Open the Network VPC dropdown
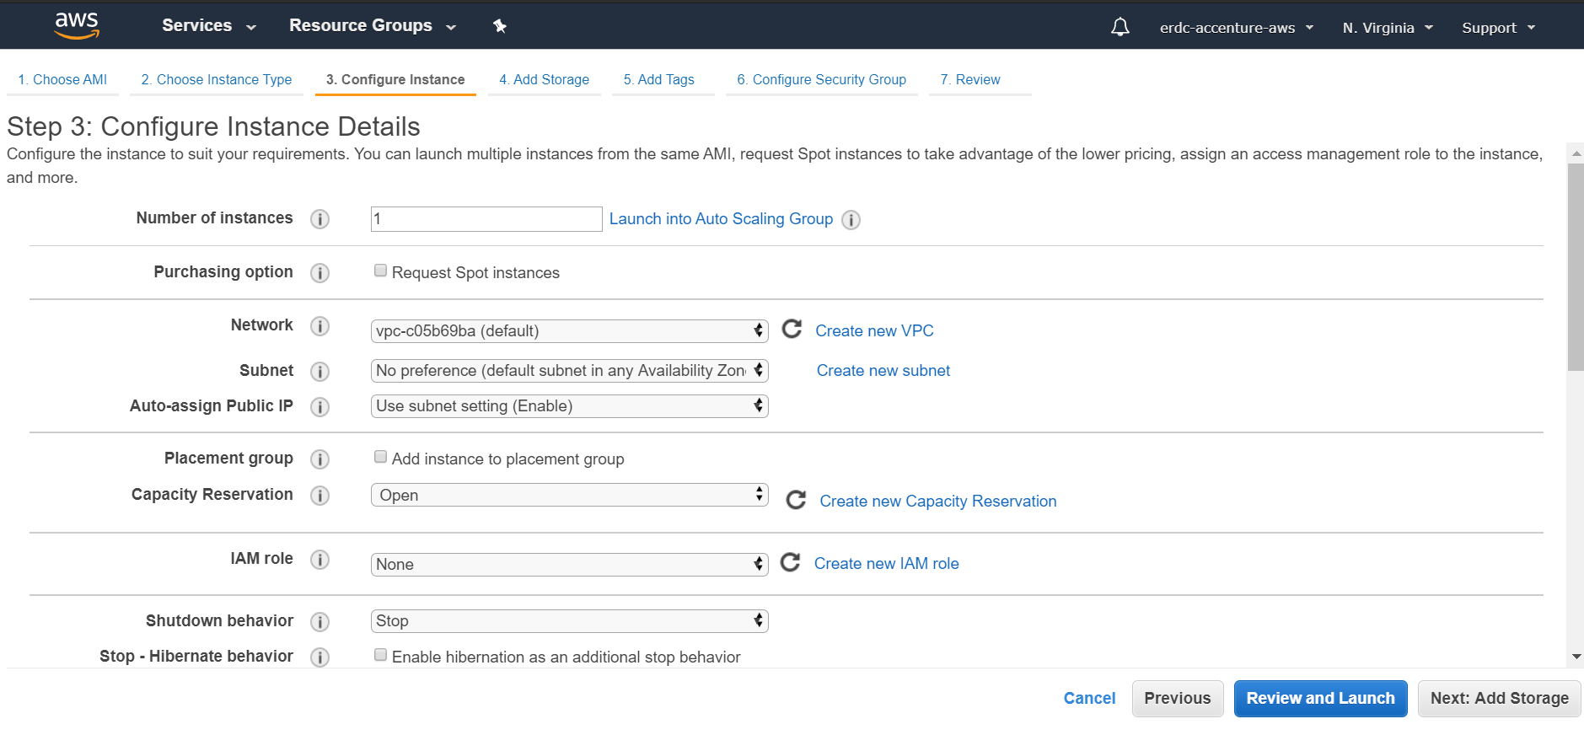Viewport: 1584px width, 735px height. (x=569, y=331)
